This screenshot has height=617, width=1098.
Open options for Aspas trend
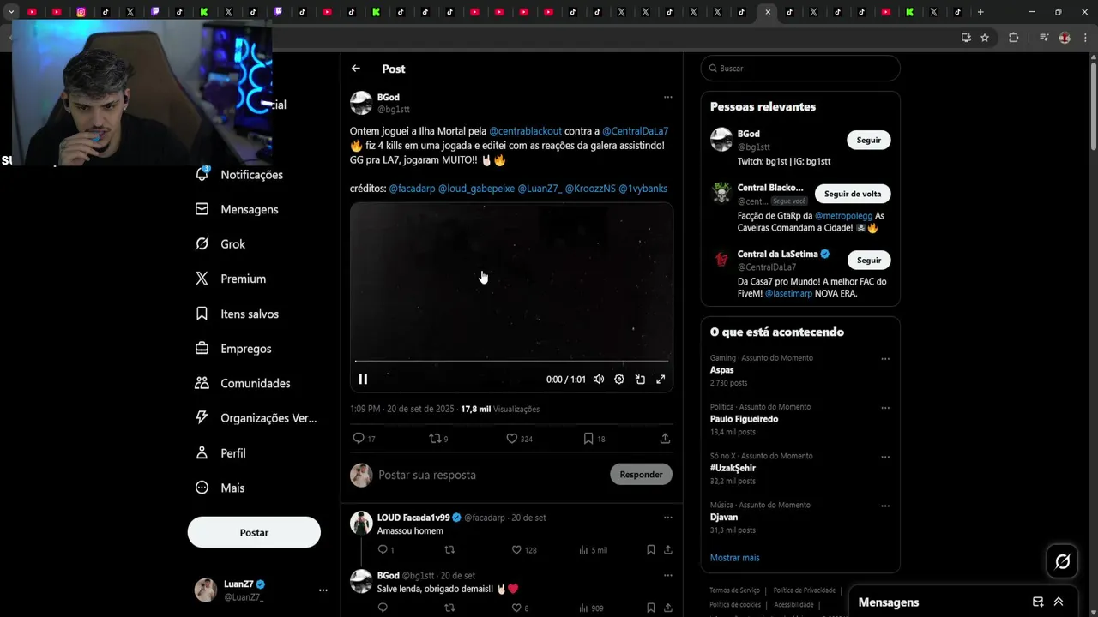(885, 359)
